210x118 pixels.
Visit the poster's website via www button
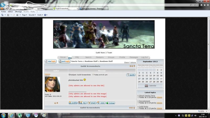point(101,103)
